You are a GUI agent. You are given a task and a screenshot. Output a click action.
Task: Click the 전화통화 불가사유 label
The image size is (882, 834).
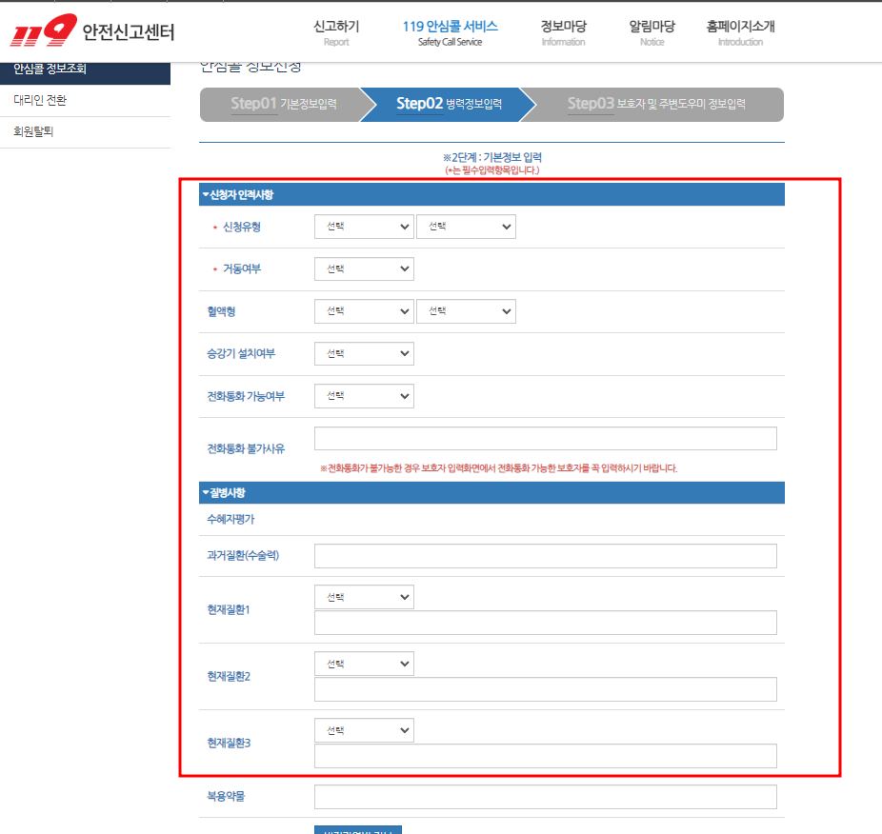pyautogui.click(x=246, y=448)
